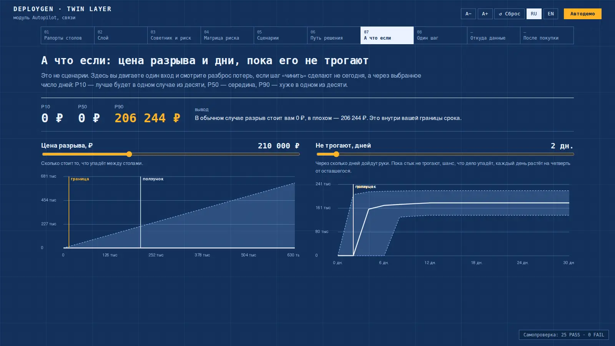This screenshot has width=615, height=346.
Task: Decrease font size with A− button
Action: pos(468,14)
